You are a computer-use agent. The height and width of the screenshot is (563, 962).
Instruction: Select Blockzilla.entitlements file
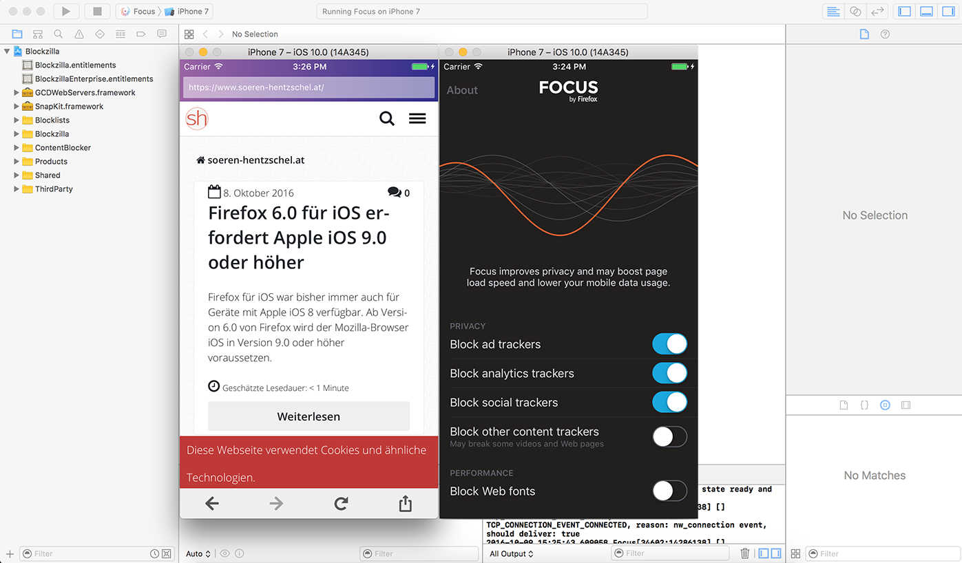tap(76, 65)
